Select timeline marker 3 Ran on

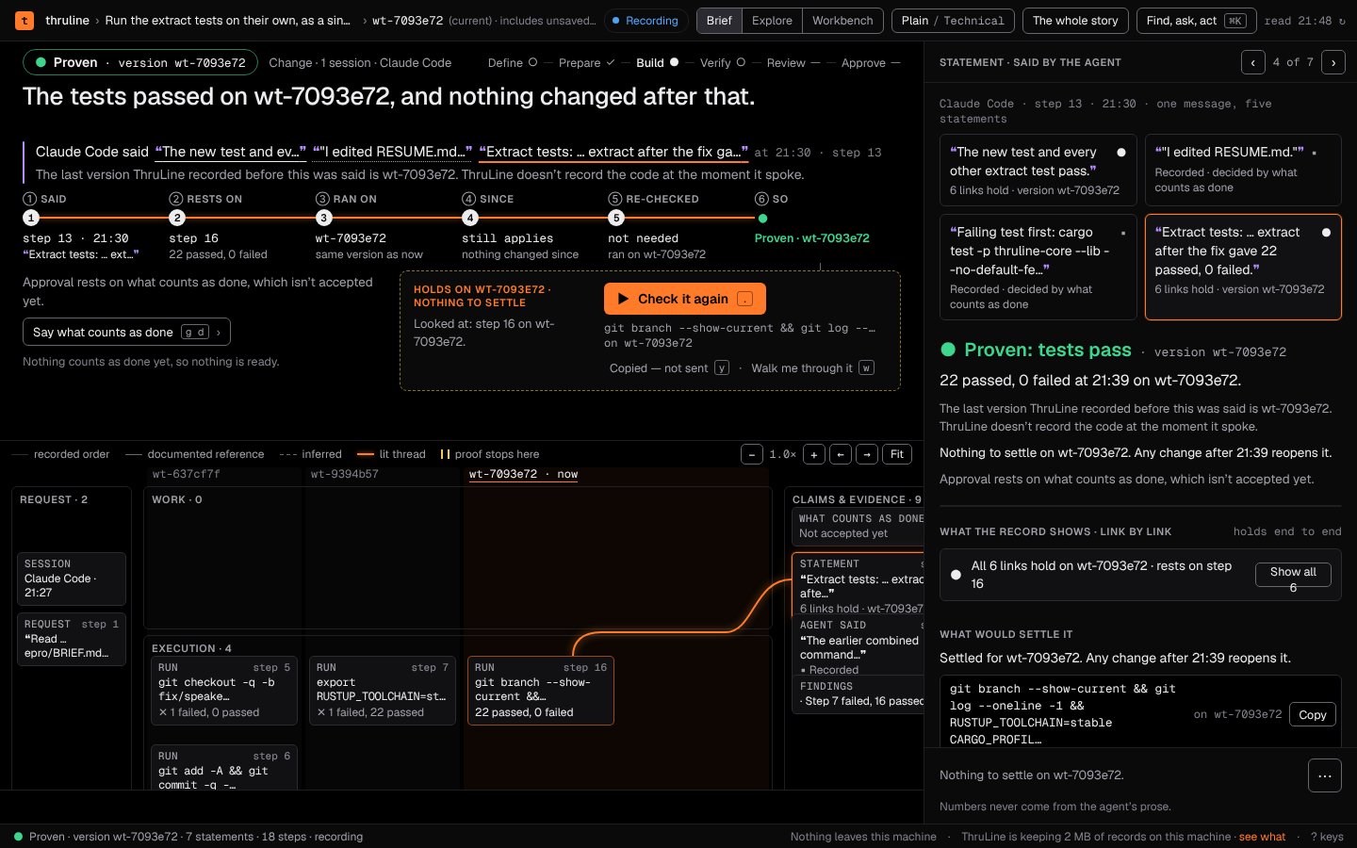pyautogui.click(x=323, y=218)
